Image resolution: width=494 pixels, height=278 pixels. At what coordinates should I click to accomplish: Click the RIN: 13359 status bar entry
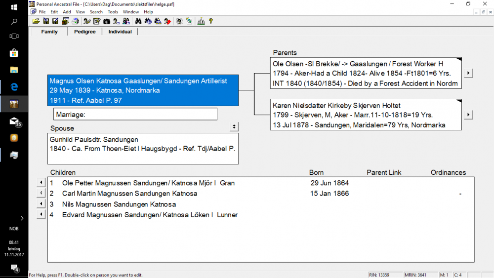pos(385,275)
